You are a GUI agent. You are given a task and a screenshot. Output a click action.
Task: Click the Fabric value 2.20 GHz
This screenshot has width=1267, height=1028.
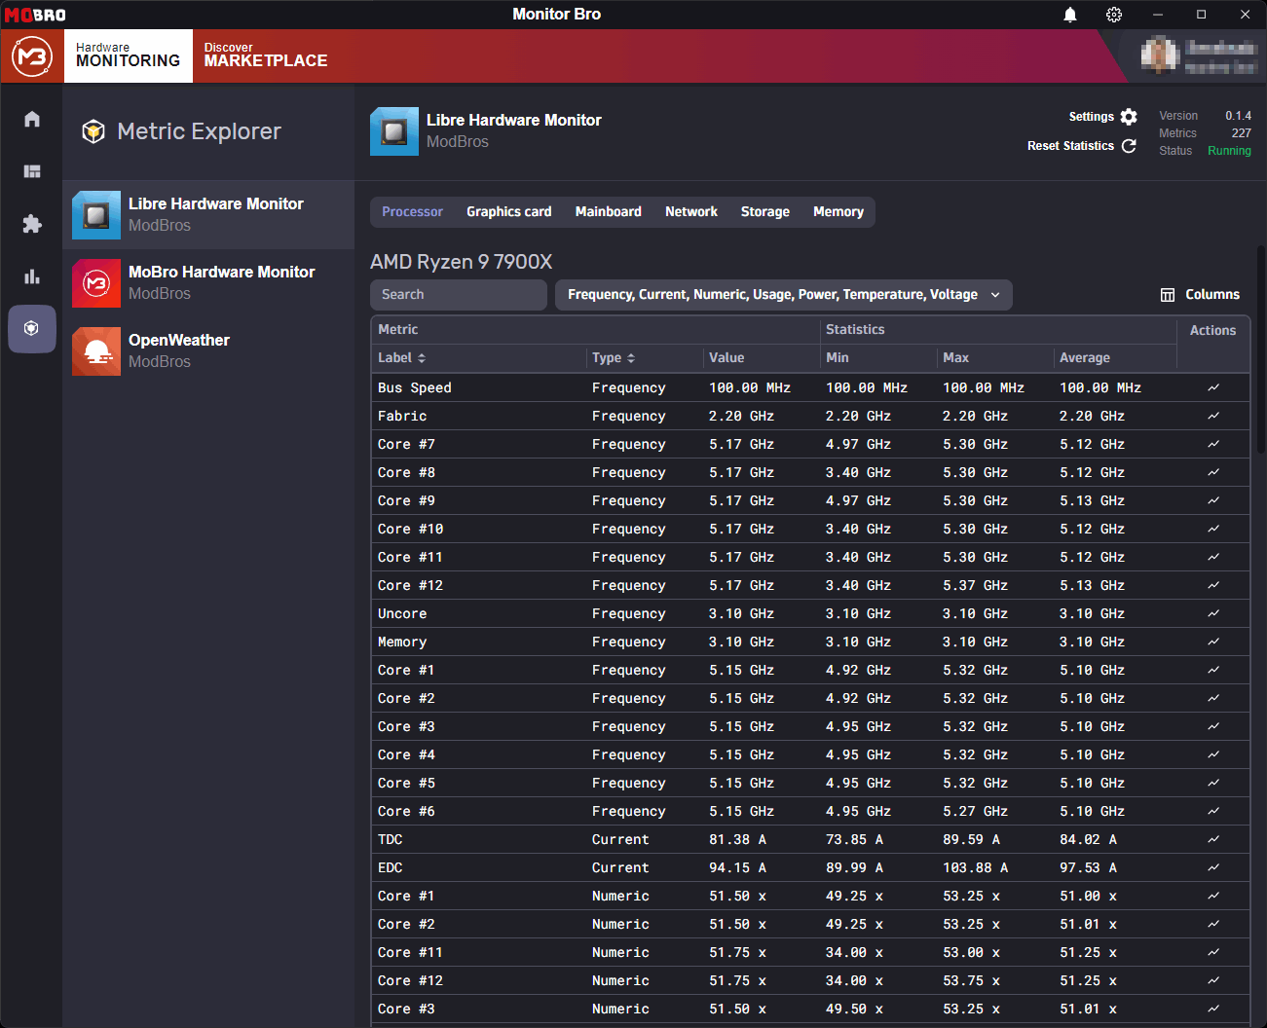pyautogui.click(x=741, y=416)
